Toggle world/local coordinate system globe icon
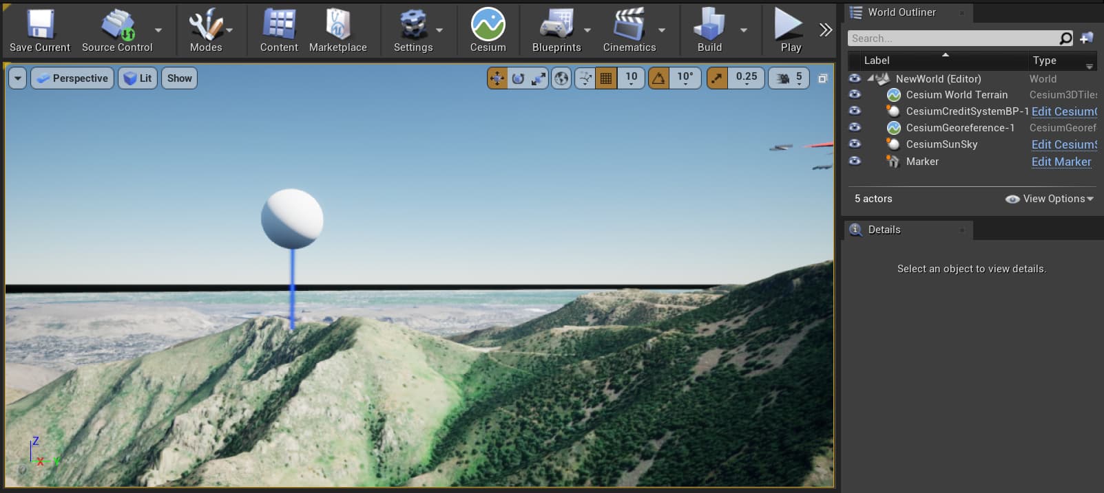Image resolution: width=1104 pixels, height=493 pixels. pos(561,78)
